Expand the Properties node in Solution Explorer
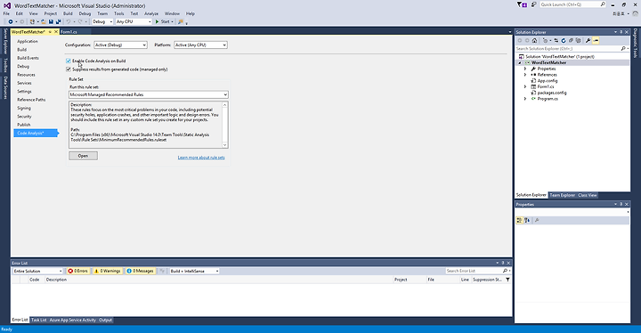This screenshot has width=641, height=333. (x=525, y=69)
